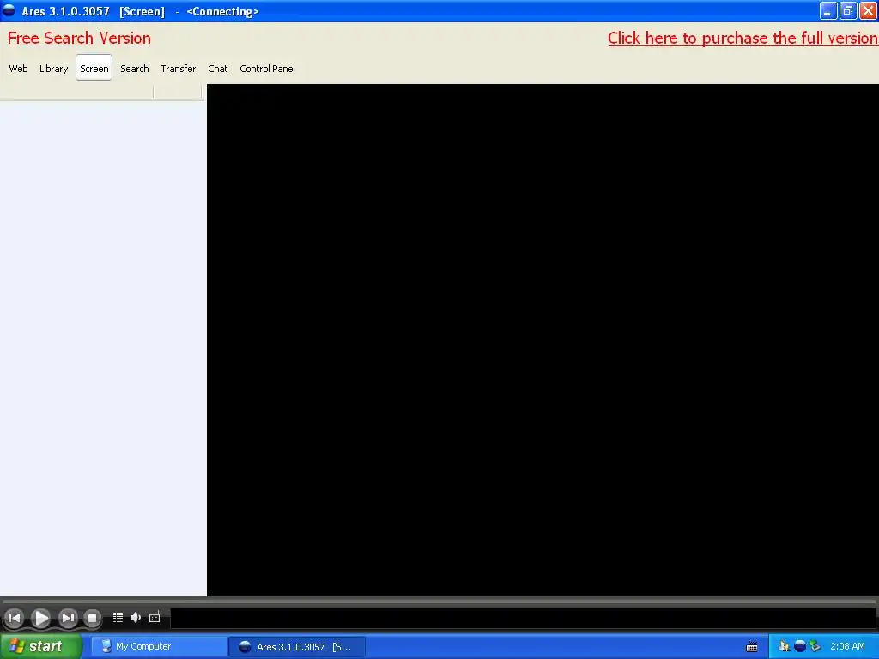Viewport: 879px width, 659px height.
Task: Stop playback with the Stop button
Action: click(93, 618)
